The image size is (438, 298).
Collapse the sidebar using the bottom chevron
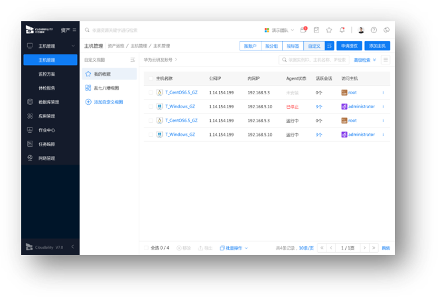72,247
